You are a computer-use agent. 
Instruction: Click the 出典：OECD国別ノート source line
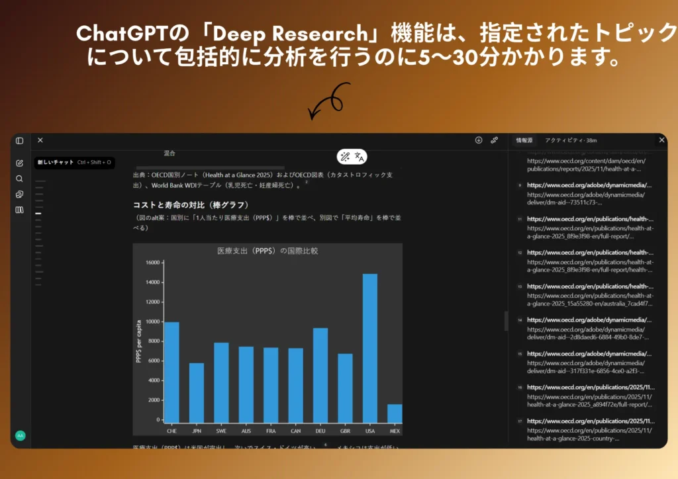(x=263, y=180)
